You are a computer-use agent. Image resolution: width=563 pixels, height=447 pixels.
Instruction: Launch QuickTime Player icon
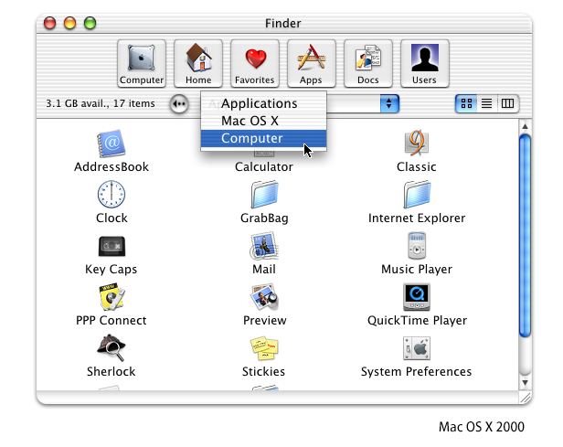[417, 297]
